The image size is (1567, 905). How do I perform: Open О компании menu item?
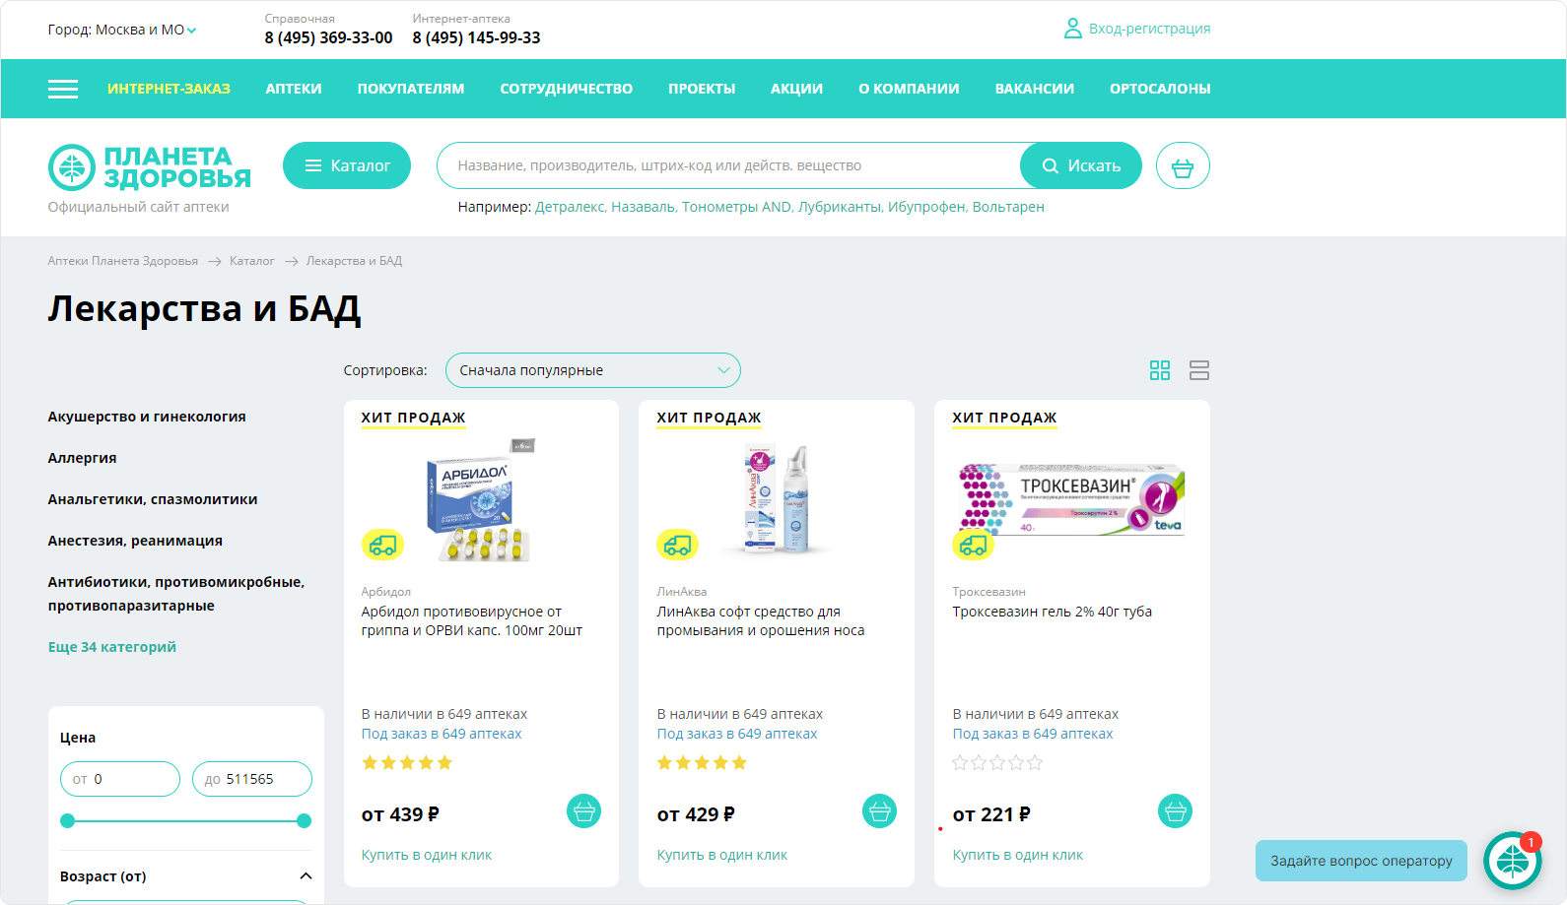pos(909,89)
